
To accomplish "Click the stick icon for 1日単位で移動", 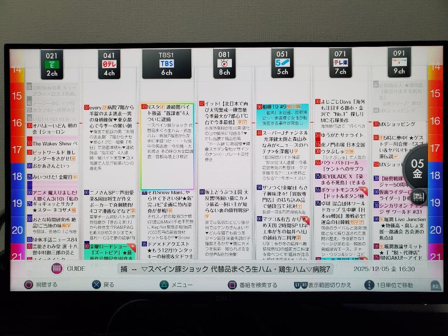I will click(369, 285).
